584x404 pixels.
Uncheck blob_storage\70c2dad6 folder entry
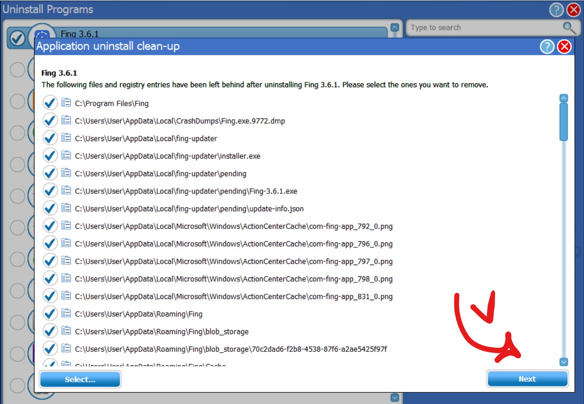click(50, 349)
